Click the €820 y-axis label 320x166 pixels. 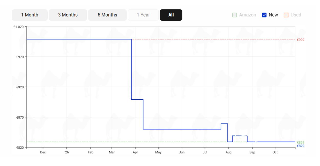click(20, 148)
